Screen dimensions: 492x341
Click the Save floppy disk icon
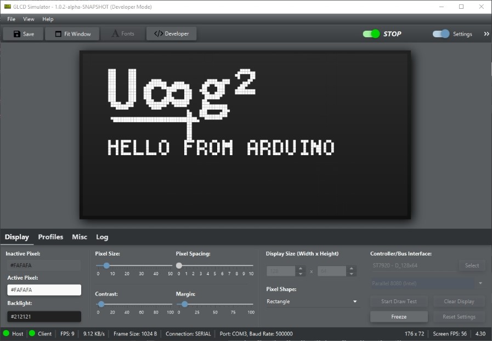tap(17, 34)
